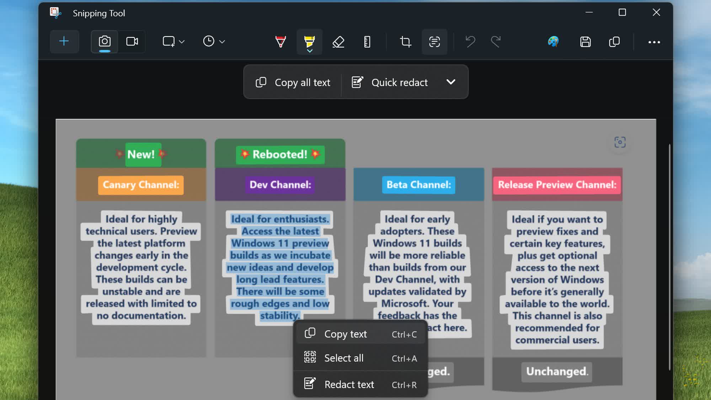Image resolution: width=711 pixels, height=400 pixels.
Task: Maximize the Snipping Tool window
Action: tap(622, 13)
